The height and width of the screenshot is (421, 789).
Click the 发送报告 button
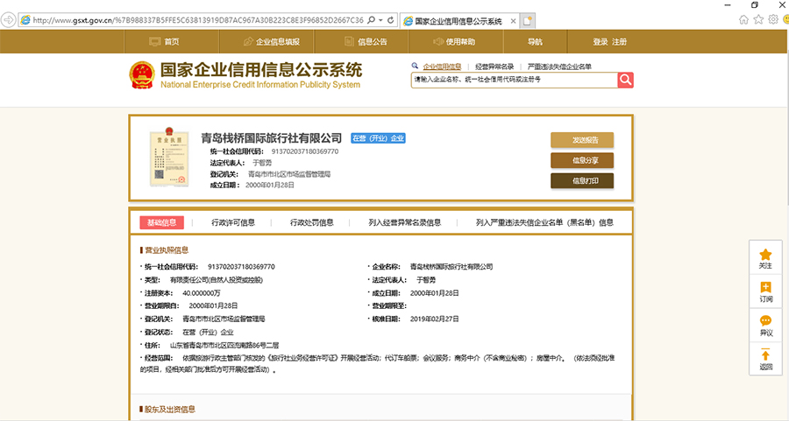coord(582,140)
